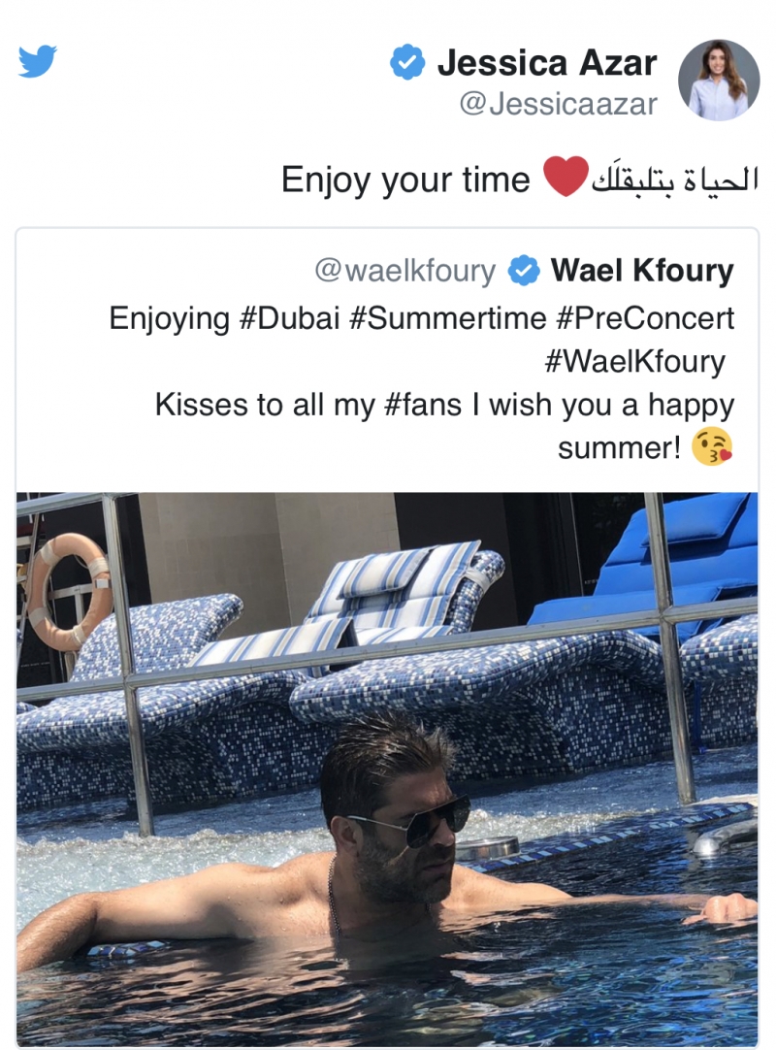Image resolution: width=776 pixels, height=1050 pixels.
Task: Click Wael Kfoury's verified badge
Action: (524, 271)
